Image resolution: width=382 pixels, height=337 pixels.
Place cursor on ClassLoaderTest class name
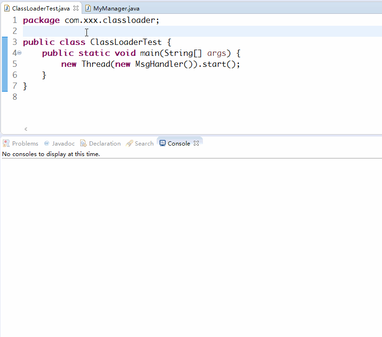pos(126,42)
